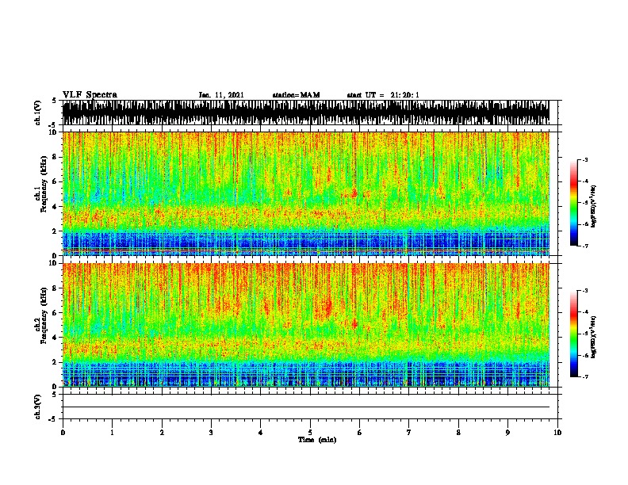Click time axis tick label "6"
This screenshot has width=628, height=485.
(x=360, y=433)
